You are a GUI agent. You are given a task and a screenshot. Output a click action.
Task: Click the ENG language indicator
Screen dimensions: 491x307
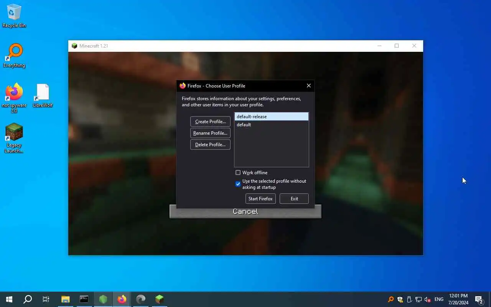coord(439,299)
